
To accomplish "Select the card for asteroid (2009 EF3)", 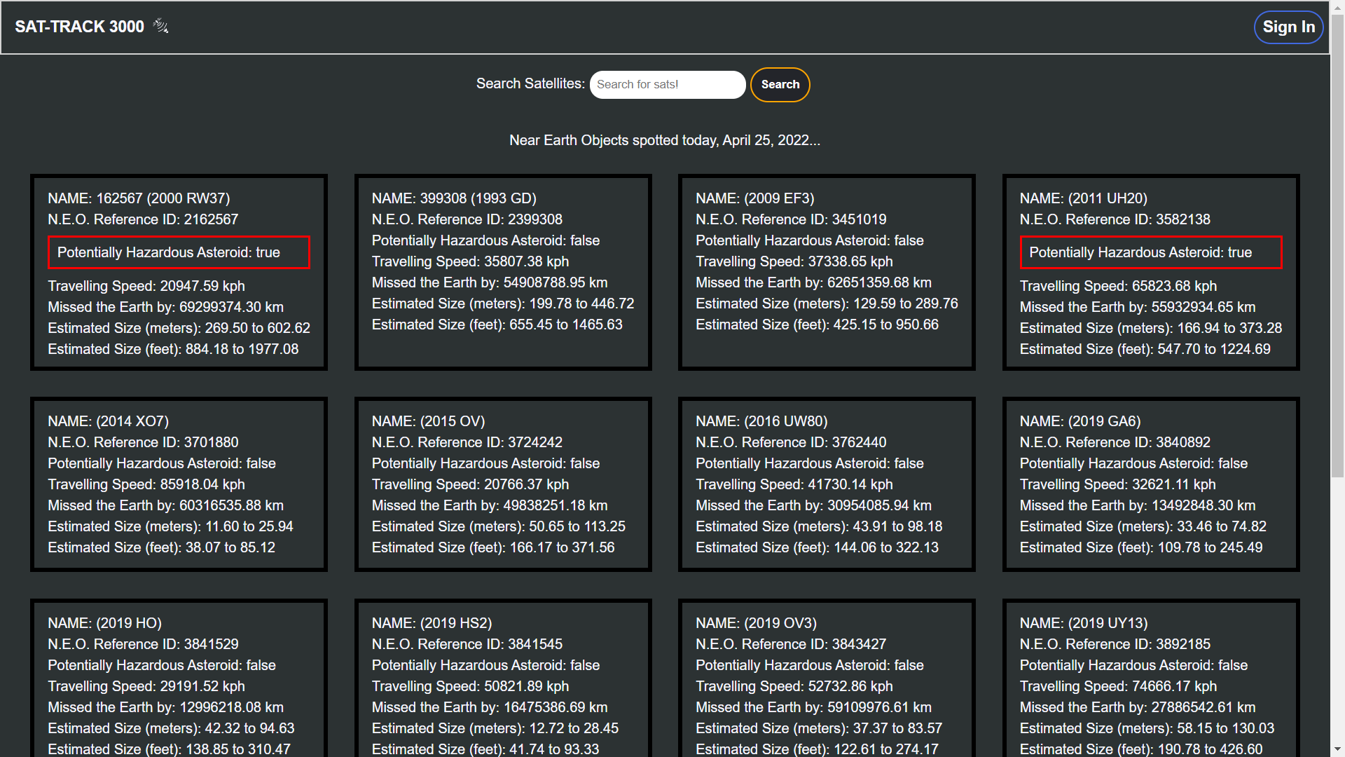I will 826,272.
